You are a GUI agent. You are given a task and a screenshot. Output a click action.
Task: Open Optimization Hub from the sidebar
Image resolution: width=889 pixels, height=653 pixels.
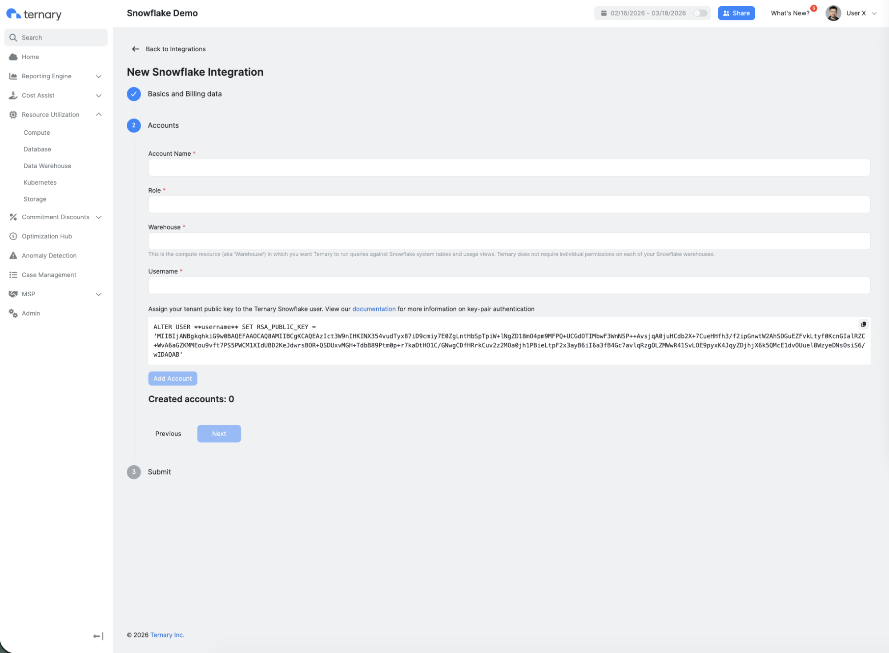(x=47, y=236)
